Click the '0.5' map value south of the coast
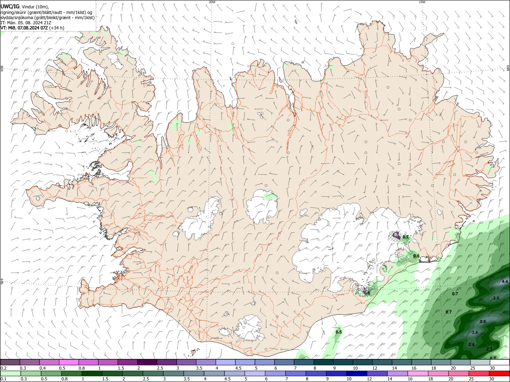 (339, 332)
